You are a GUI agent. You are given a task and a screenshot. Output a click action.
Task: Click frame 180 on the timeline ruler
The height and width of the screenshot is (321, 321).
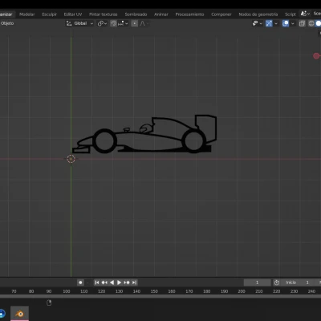206,291
